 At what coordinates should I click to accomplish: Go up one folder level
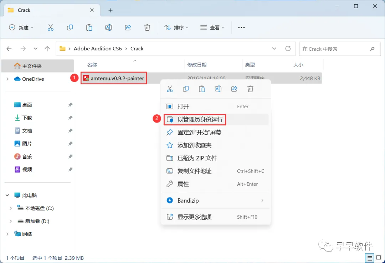coord(47,49)
